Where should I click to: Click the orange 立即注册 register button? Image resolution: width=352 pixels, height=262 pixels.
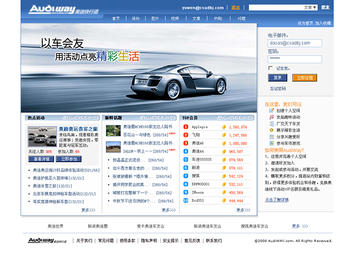click(x=304, y=78)
